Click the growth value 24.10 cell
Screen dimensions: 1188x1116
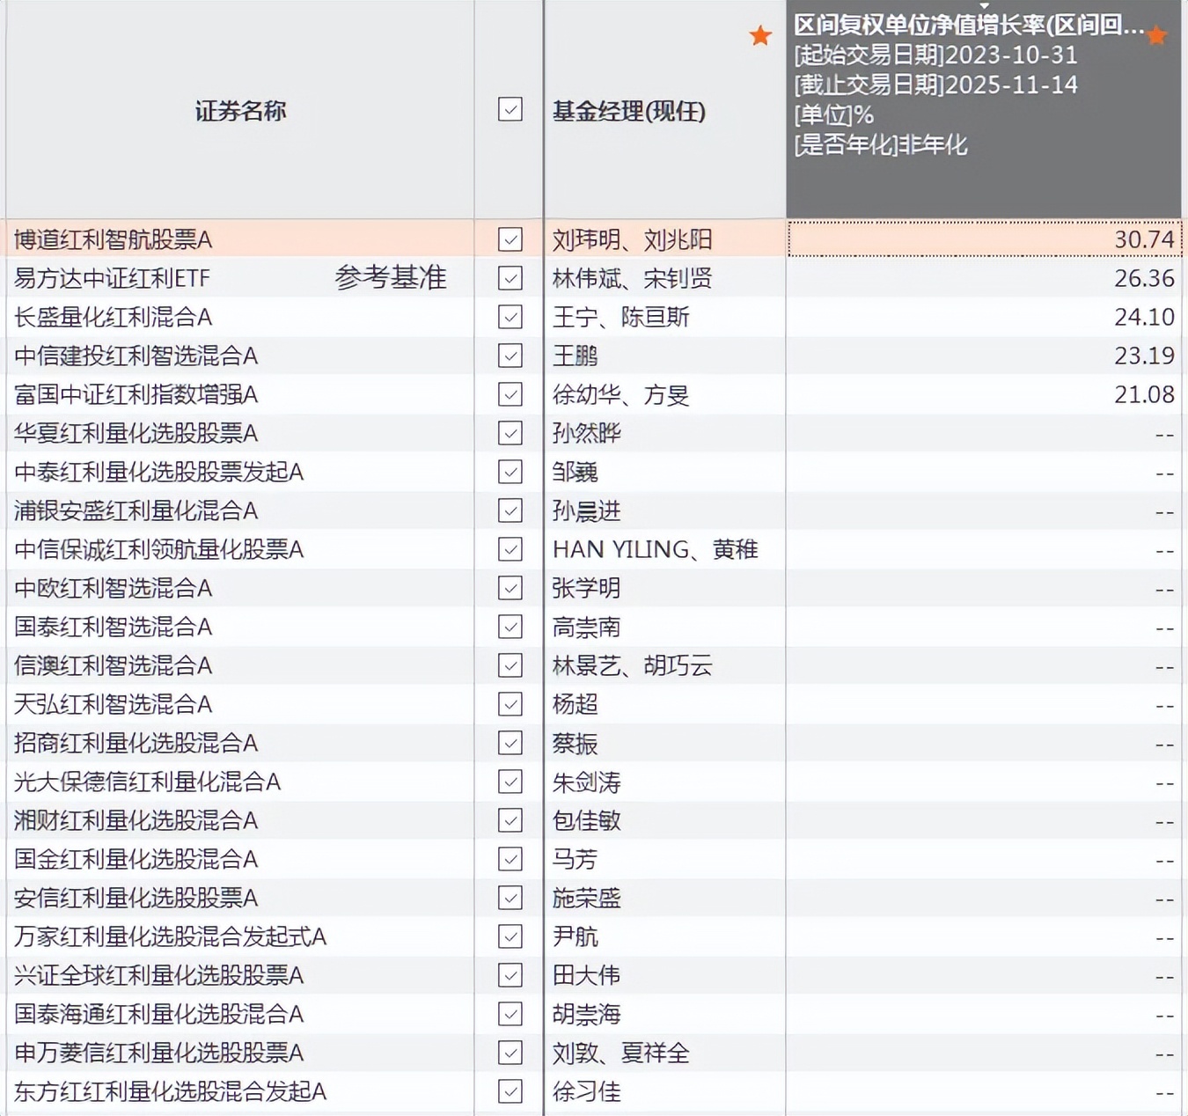click(x=984, y=317)
